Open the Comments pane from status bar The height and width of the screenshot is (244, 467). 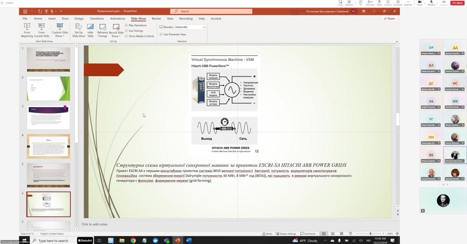[x=308, y=234]
